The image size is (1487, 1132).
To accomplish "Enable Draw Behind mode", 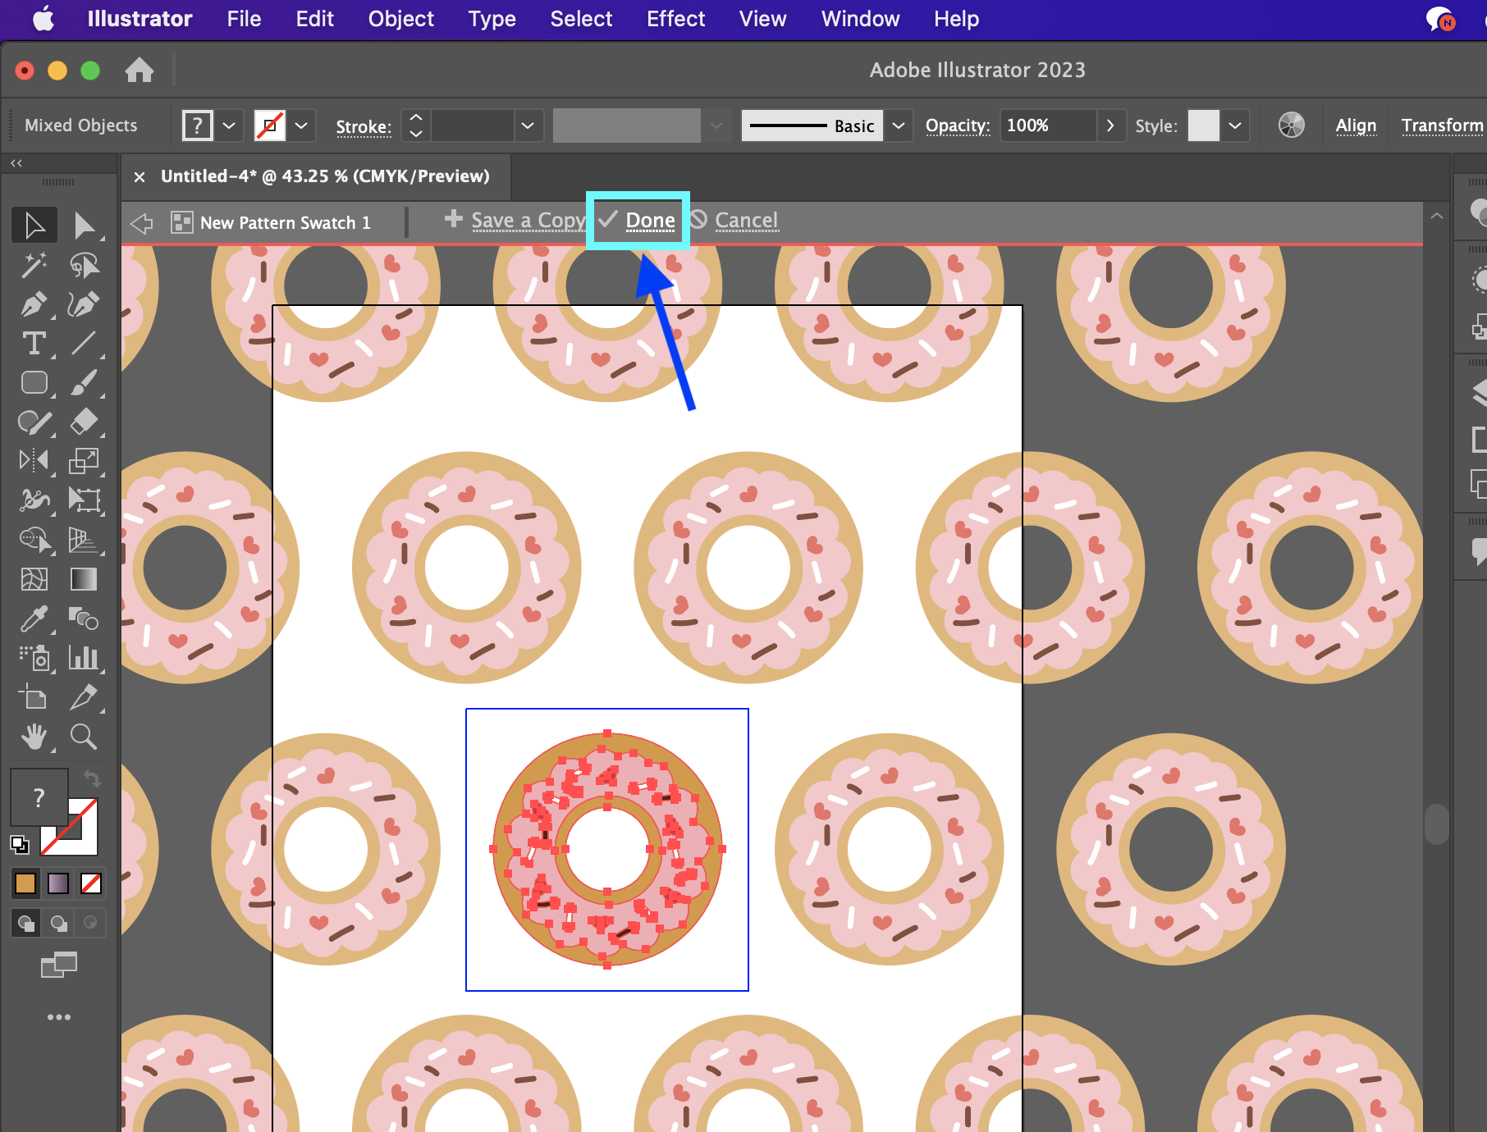I will click(x=58, y=923).
